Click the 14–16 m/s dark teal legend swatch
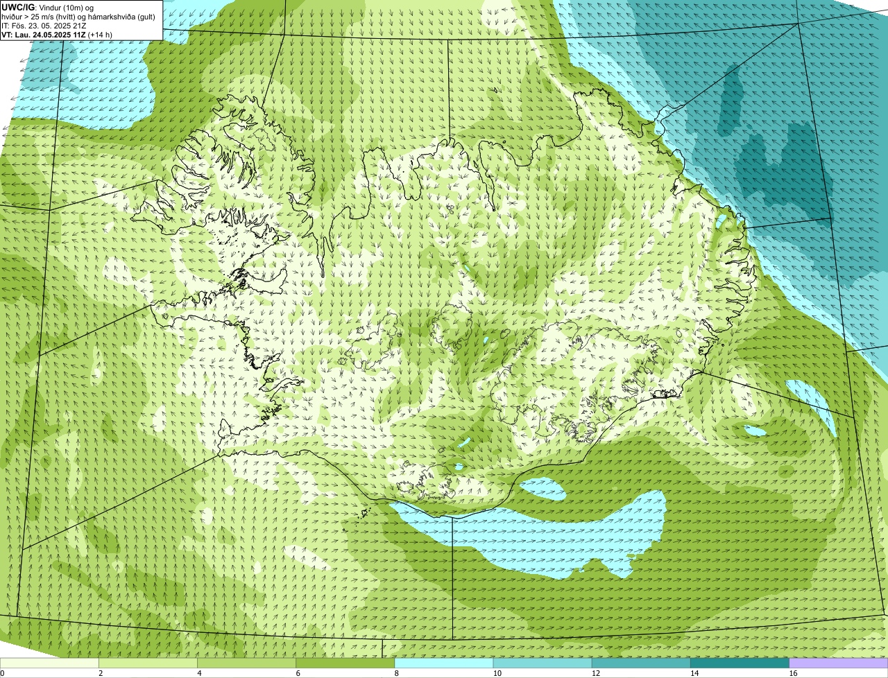 [x=740, y=663]
